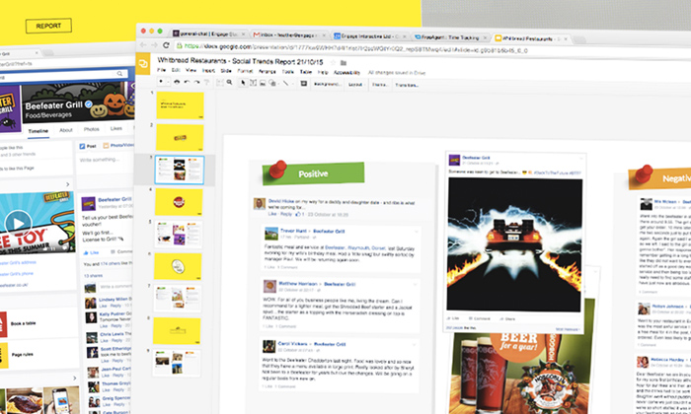691x414 pixels.
Task: Open the Google Slides home icon
Action: (143, 64)
